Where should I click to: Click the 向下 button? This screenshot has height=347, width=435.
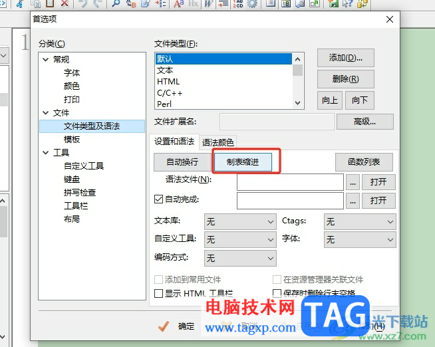[360, 100]
